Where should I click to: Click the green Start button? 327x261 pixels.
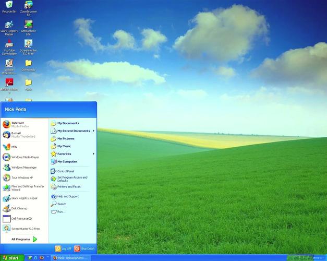[x=11, y=258]
